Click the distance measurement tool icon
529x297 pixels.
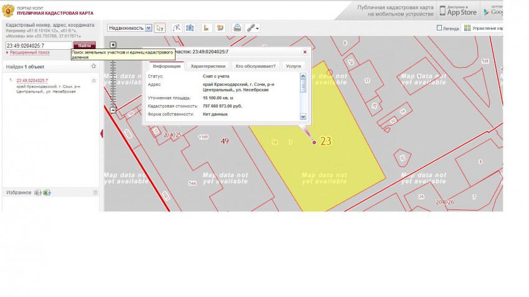point(176,28)
